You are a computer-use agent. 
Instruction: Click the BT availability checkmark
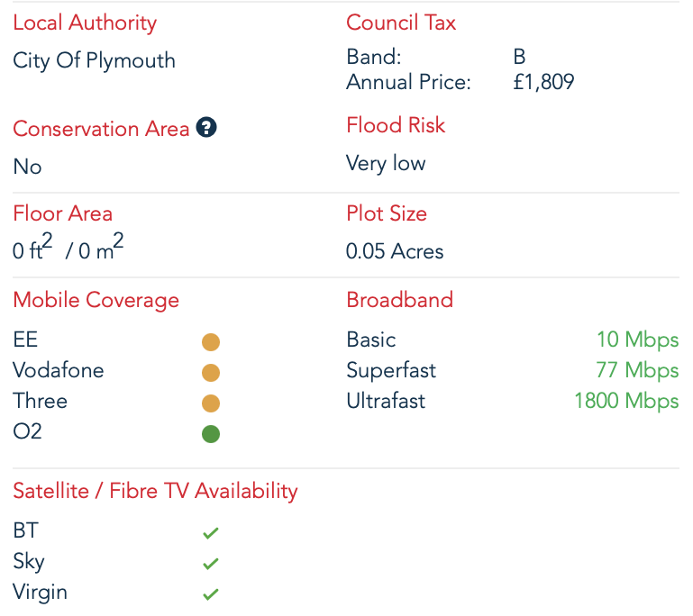click(x=211, y=533)
